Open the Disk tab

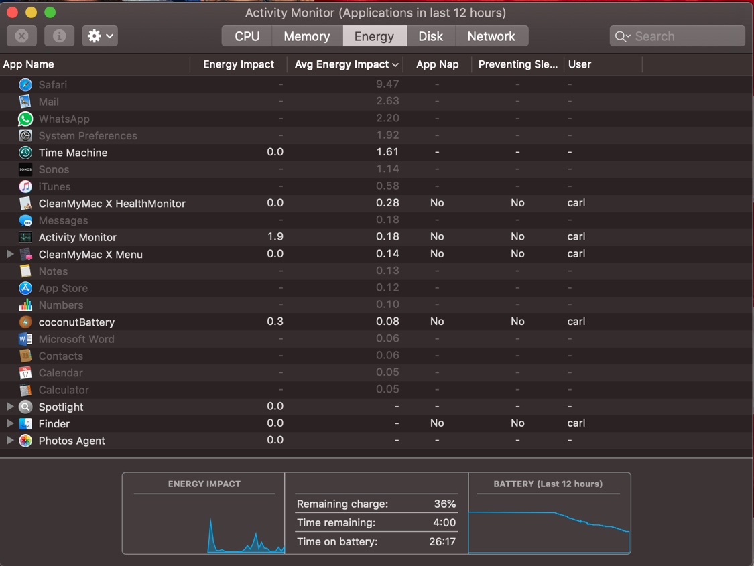pos(430,36)
